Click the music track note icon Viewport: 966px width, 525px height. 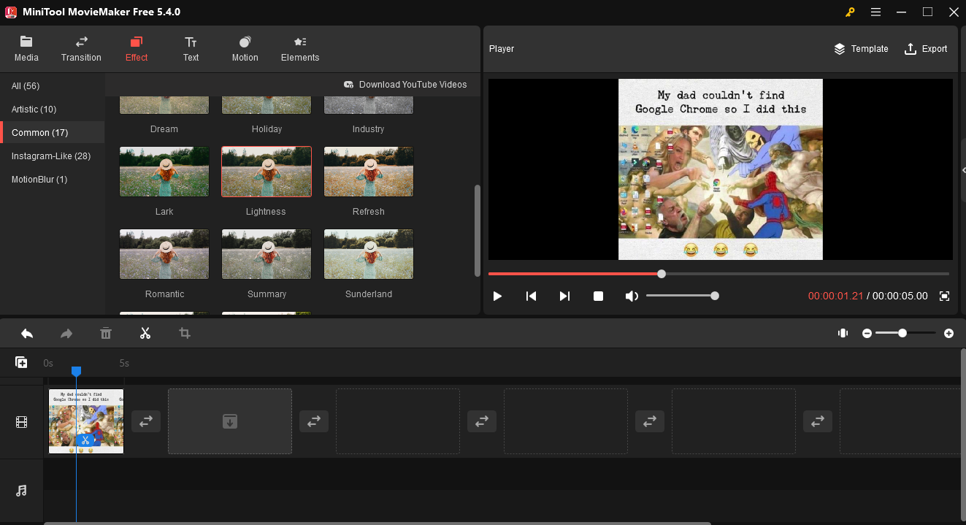click(x=21, y=491)
